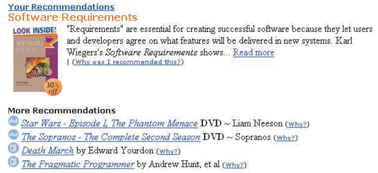The image size is (378, 173).
Task: Click Why? next to Liam Neeson
Action: click(297, 124)
